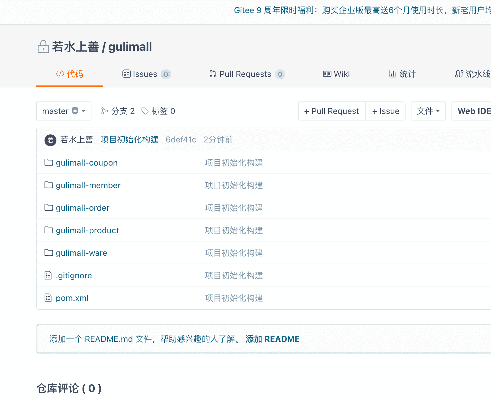Click the + Issue button
The width and height of the screenshot is (491, 400).
pos(386,111)
